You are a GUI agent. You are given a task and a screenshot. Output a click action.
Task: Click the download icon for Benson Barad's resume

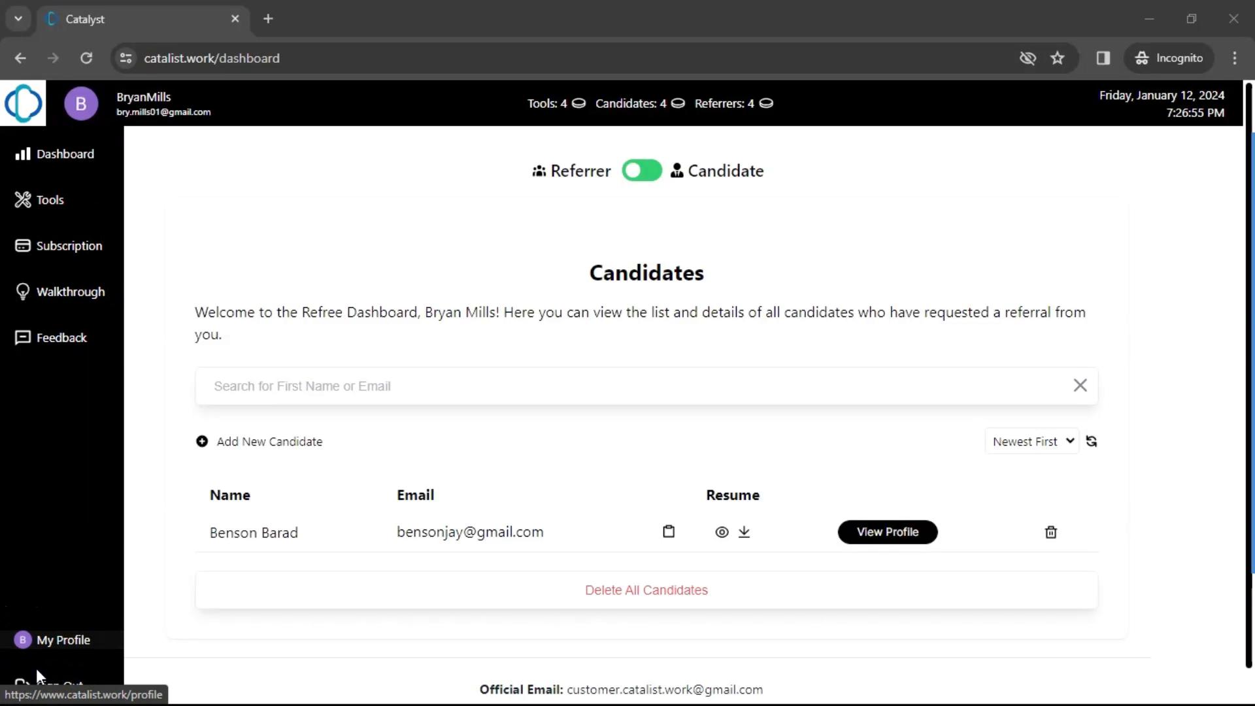(x=744, y=532)
